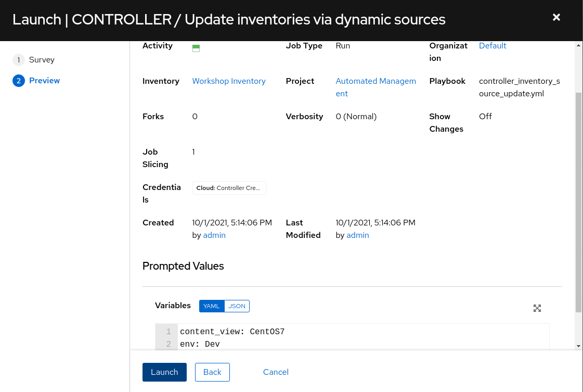Click the Cloud Controller credential chip
The width and height of the screenshot is (583, 392).
(229, 188)
